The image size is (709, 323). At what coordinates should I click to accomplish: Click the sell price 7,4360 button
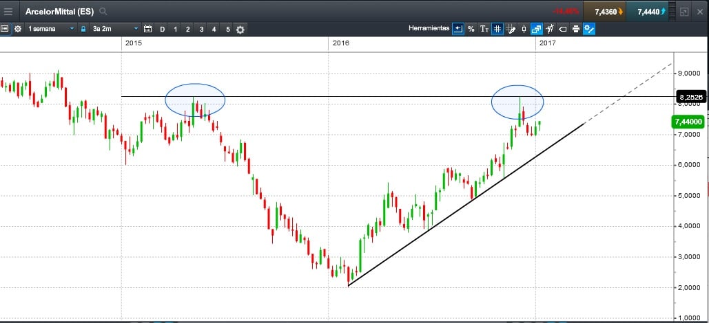coord(605,12)
